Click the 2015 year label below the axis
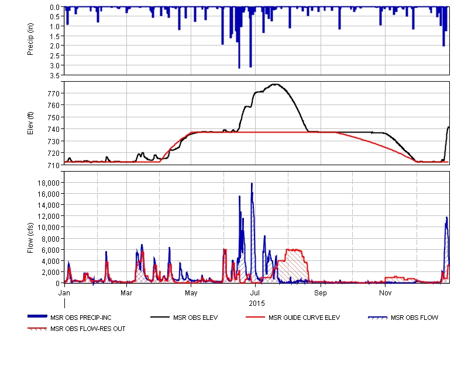The height and width of the screenshot is (366, 468). tap(257, 303)
